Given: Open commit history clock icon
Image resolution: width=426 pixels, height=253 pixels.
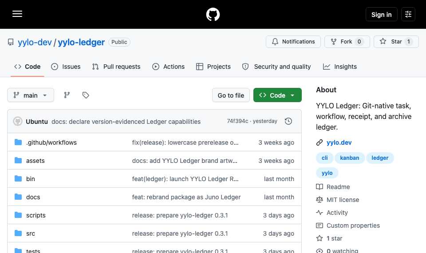Looking at the screenshot, I should [288, 121].
